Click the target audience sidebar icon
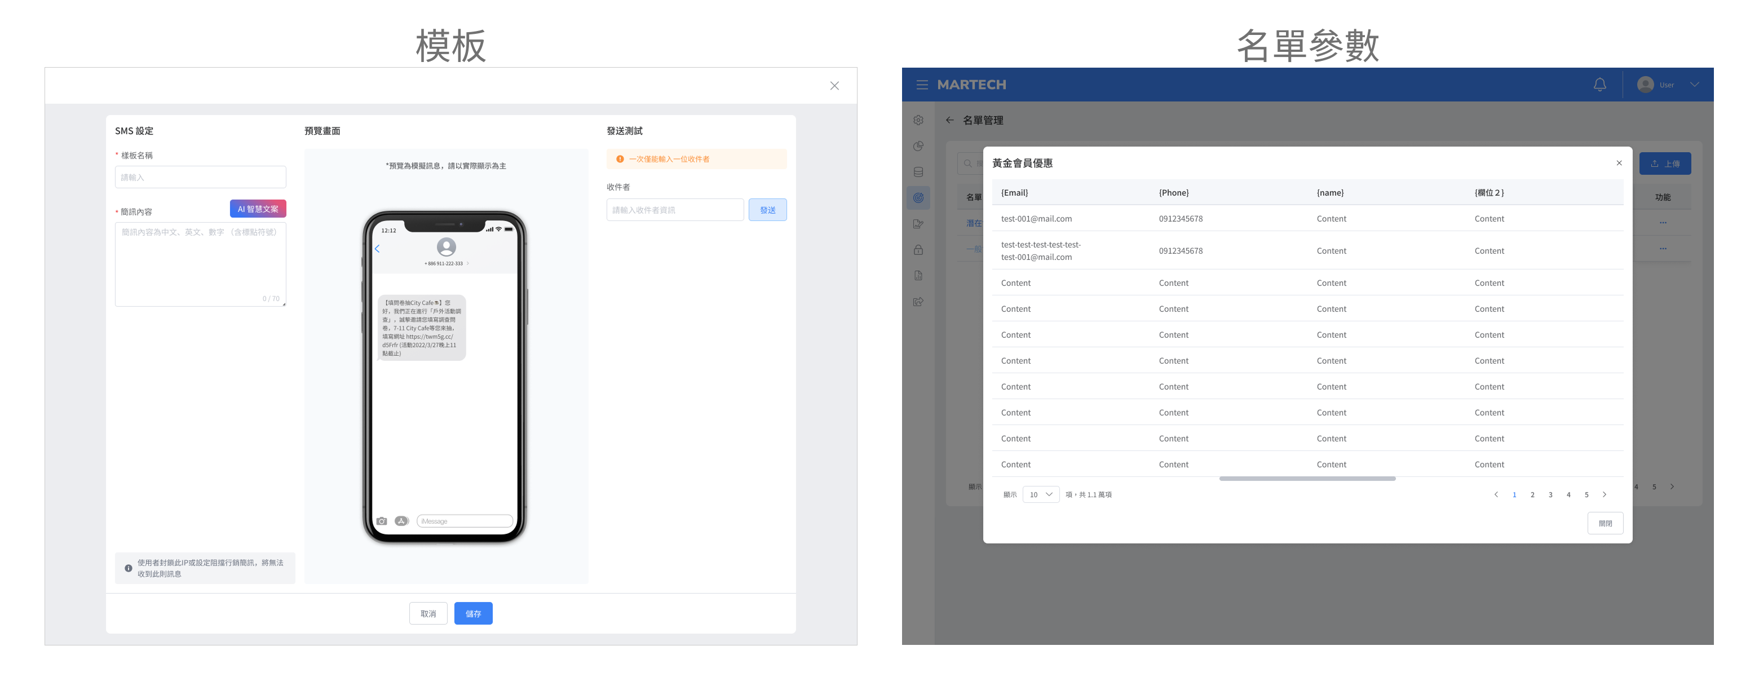The image size is (1759, 690). [918, 198]
